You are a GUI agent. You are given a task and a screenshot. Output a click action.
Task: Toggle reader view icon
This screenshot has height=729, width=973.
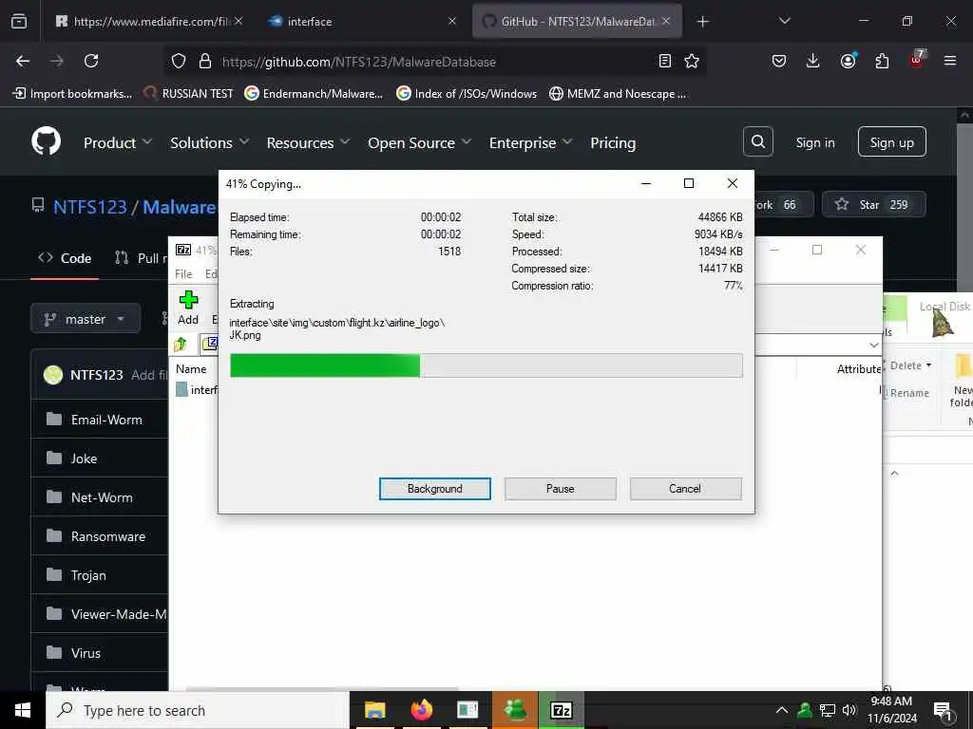click(664, 61)
